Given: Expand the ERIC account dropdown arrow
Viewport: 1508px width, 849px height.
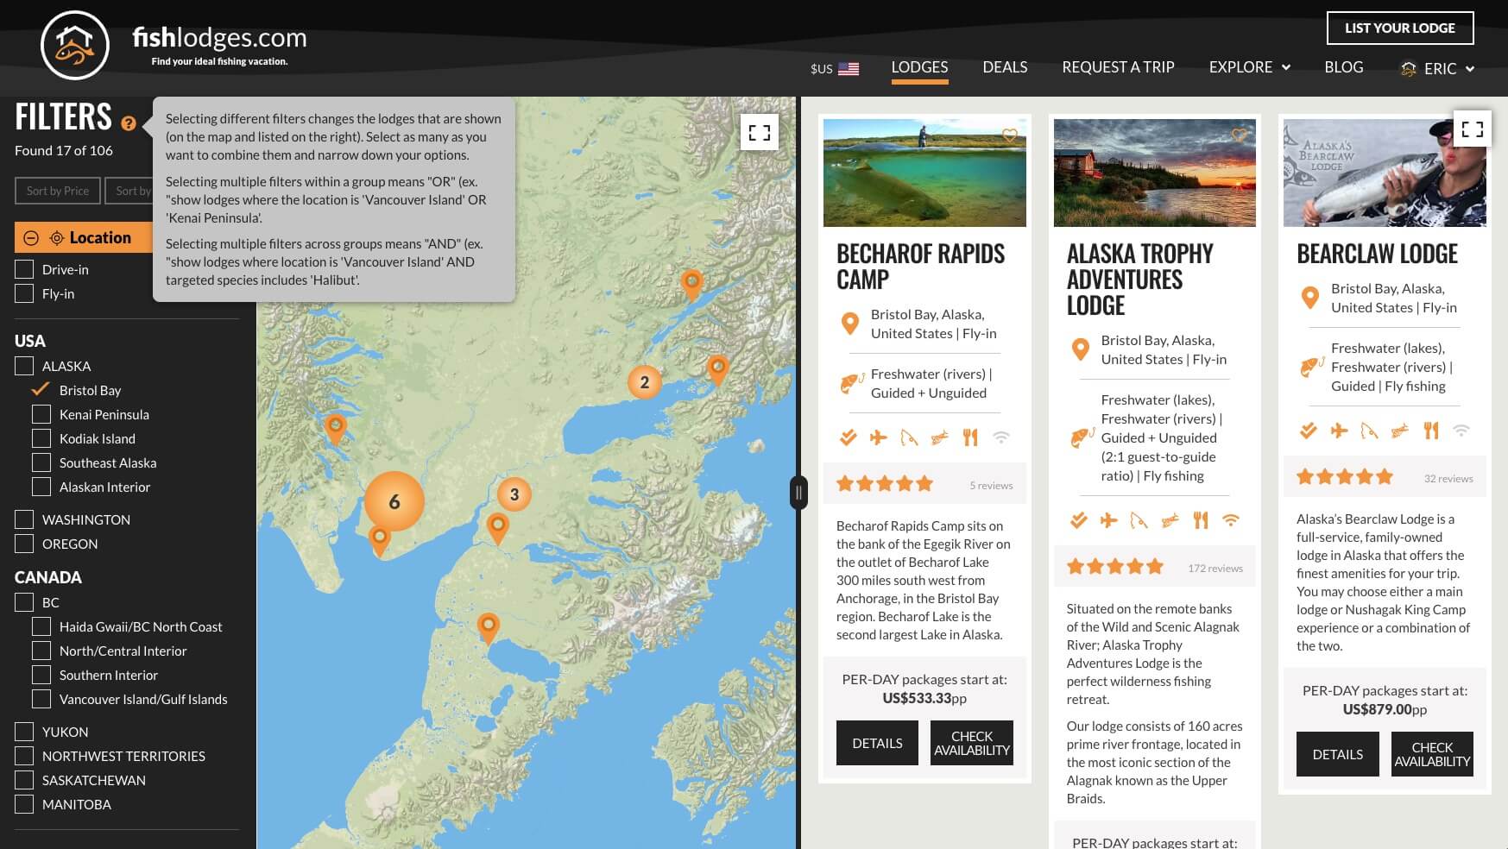Looking at the screenshot, I should (1470, 69).
